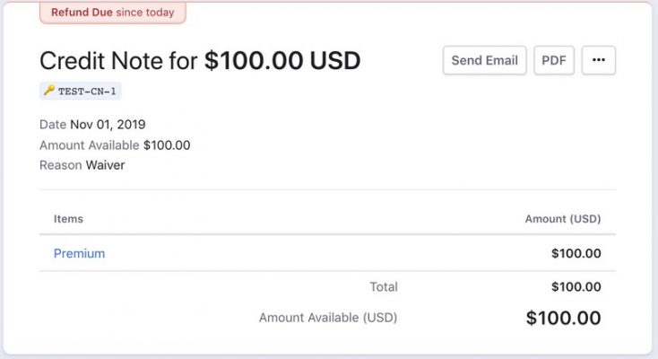The width and height of the screenshot is (658, 359).
Task: Click Amount Available $100.00 under the date
Action: point(115,145)
